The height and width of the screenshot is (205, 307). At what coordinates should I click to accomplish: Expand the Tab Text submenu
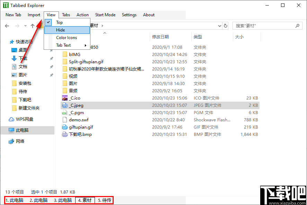click(x=64, y=45)
